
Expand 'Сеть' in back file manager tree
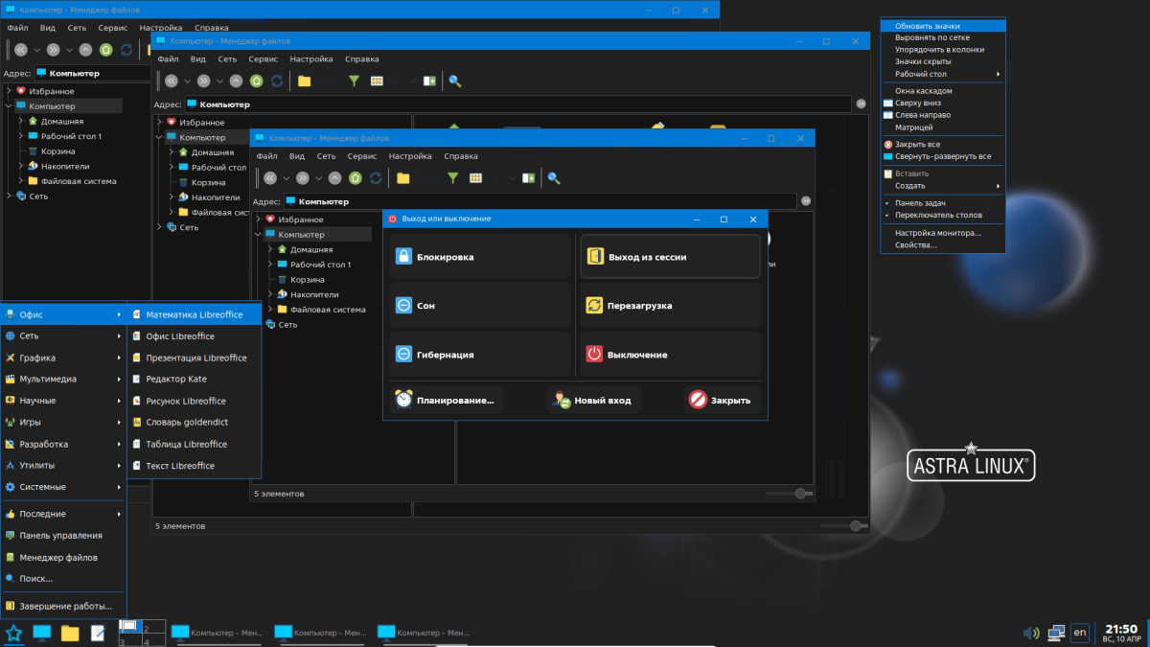[x=9, y=196]
